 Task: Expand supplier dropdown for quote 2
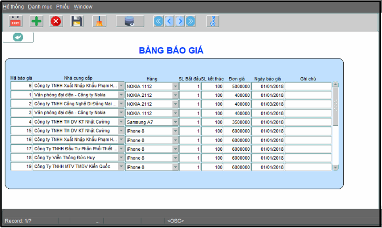click(x=121, y=104)
